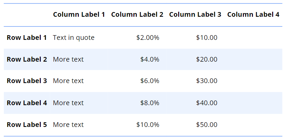Viewport: 292px width, 140px height.
Task: Click the Column Label 2 header
Action: [137, 15]
